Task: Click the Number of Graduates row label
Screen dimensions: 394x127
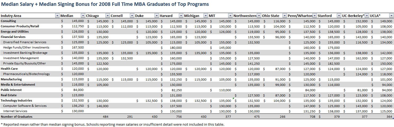Action: (17, 116)
